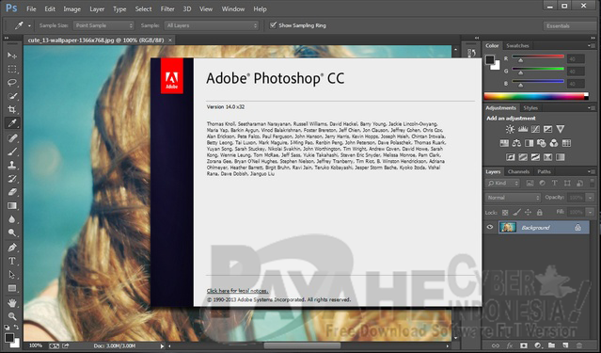Open the Sample All Layers dropdown
Image resolution: width=601 pixels, height=353 pixels.
click(212, 25)
